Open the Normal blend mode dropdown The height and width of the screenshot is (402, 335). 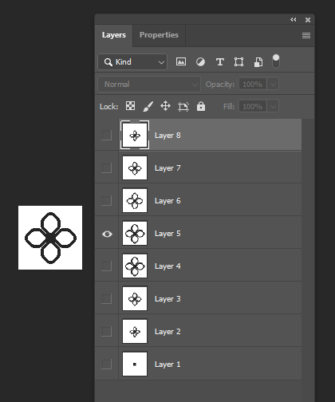[x=149, y=85]
